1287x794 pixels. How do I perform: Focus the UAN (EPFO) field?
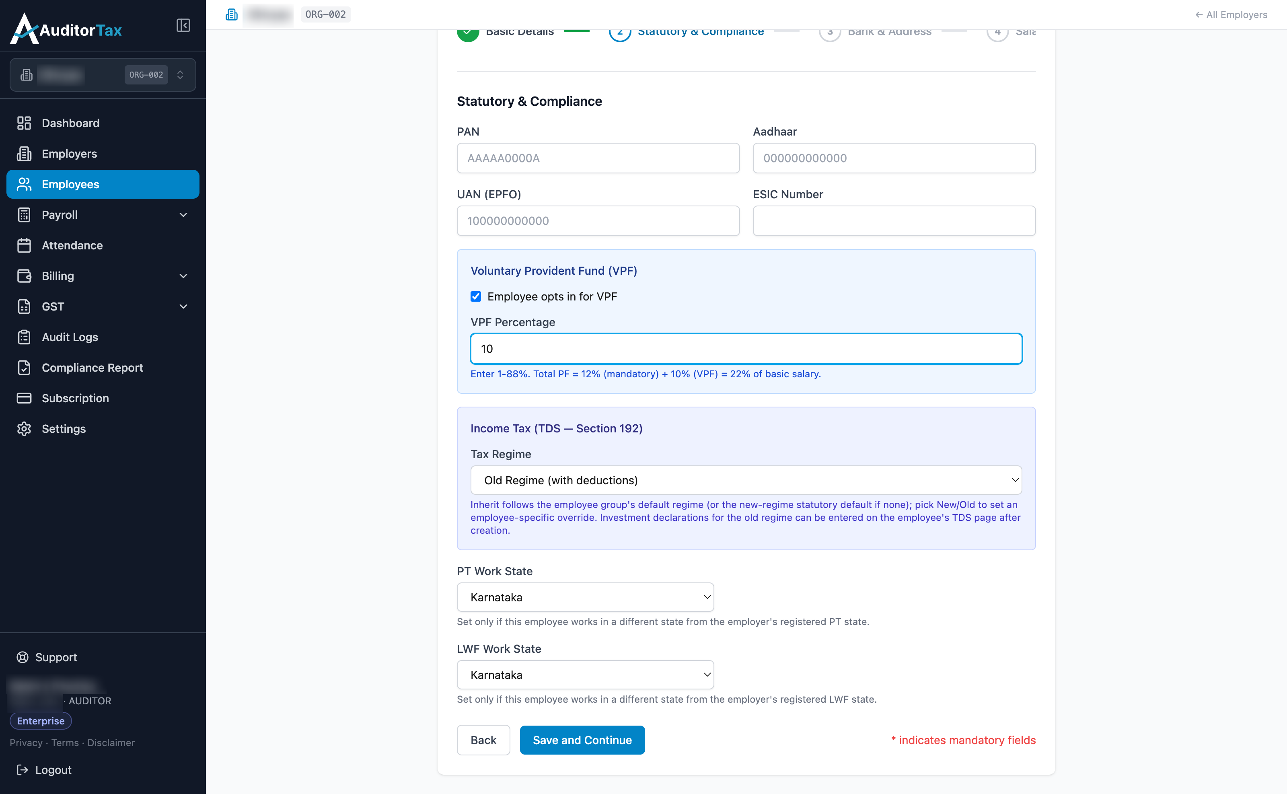(598, 220)
